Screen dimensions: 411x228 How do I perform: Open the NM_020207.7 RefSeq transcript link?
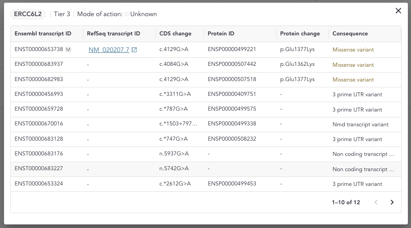pos(109,50)
